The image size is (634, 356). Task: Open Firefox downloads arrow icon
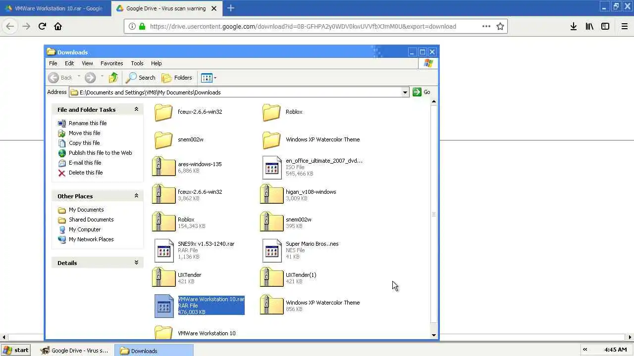pyautogui.click(x=573, y=26)
